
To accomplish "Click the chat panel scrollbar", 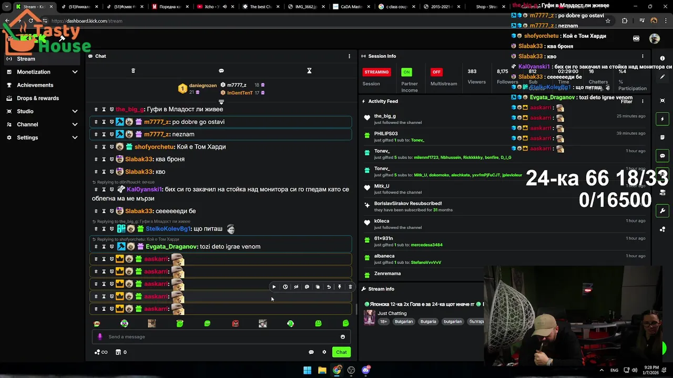I will tap(356, 309).
